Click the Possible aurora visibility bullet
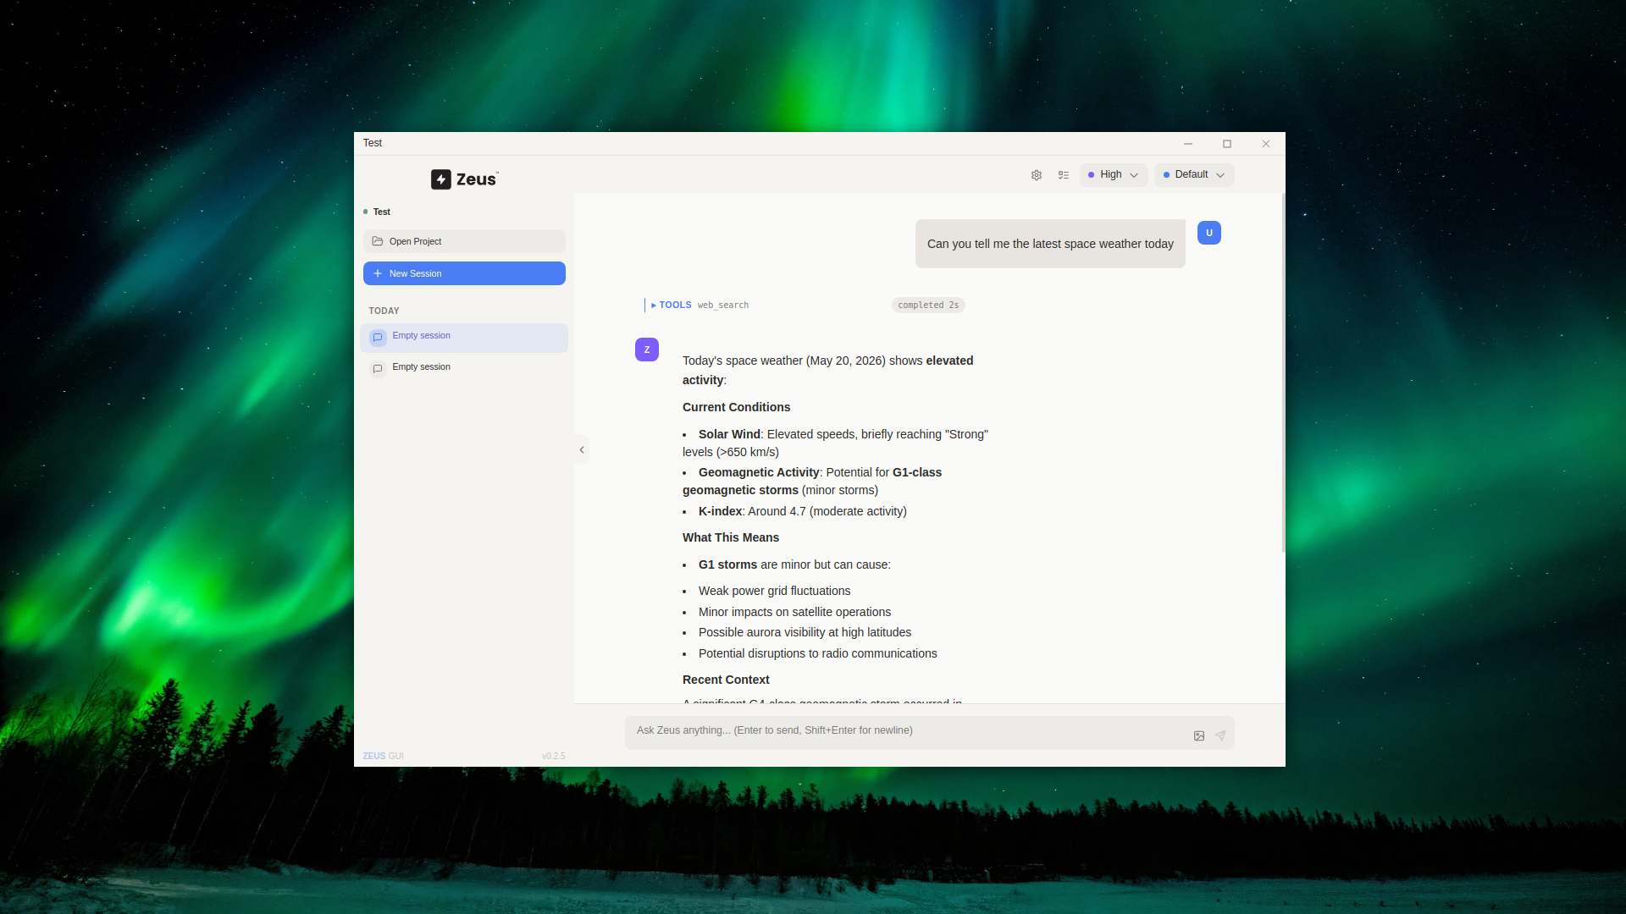The width and height of the screenshot is (1626, 914). click(x=805, y=632)
